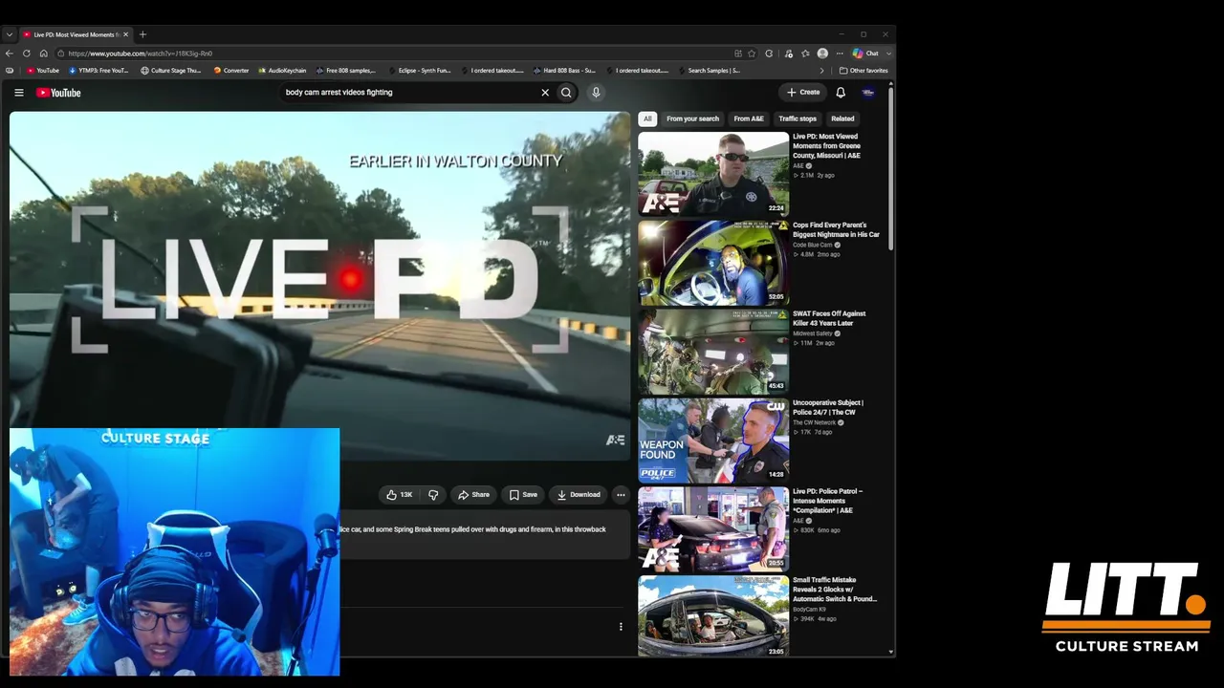The image size is (1224, 688).
Task: Open the Culture Stage bookmark
Action: point(171,71)
